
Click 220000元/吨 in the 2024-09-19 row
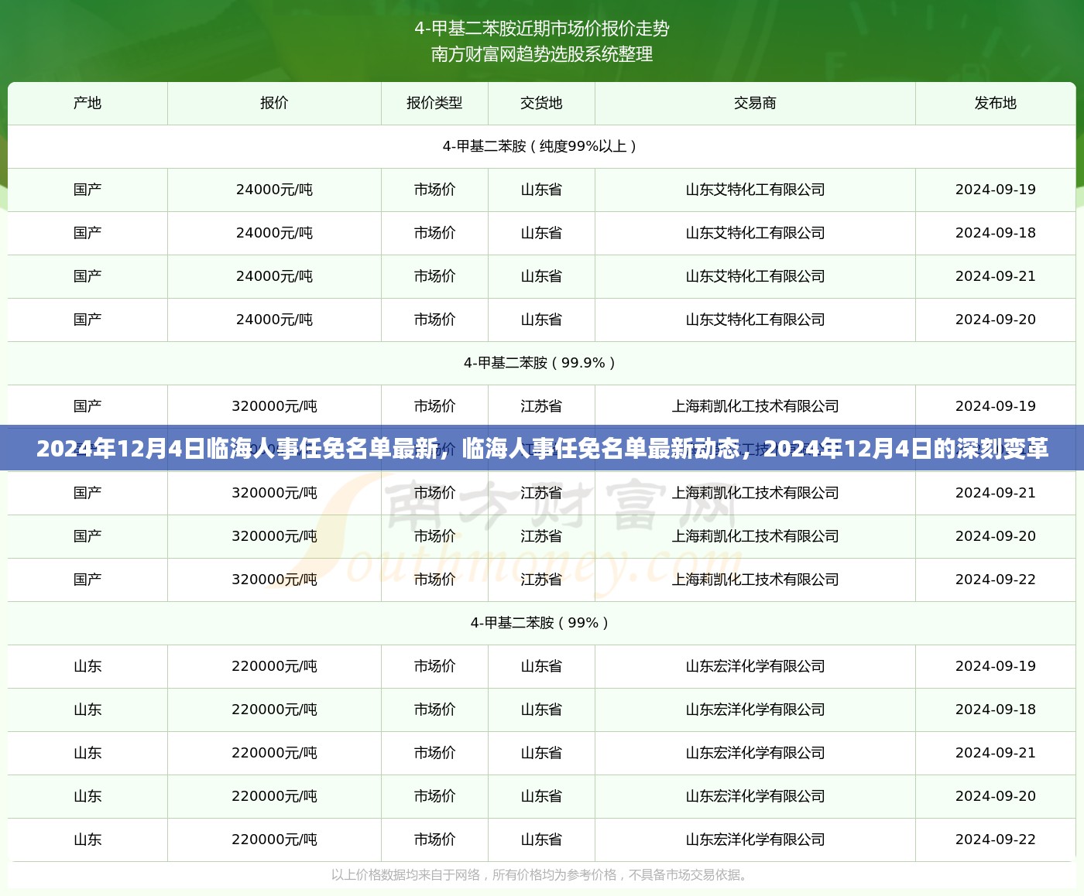click(274, 666)
